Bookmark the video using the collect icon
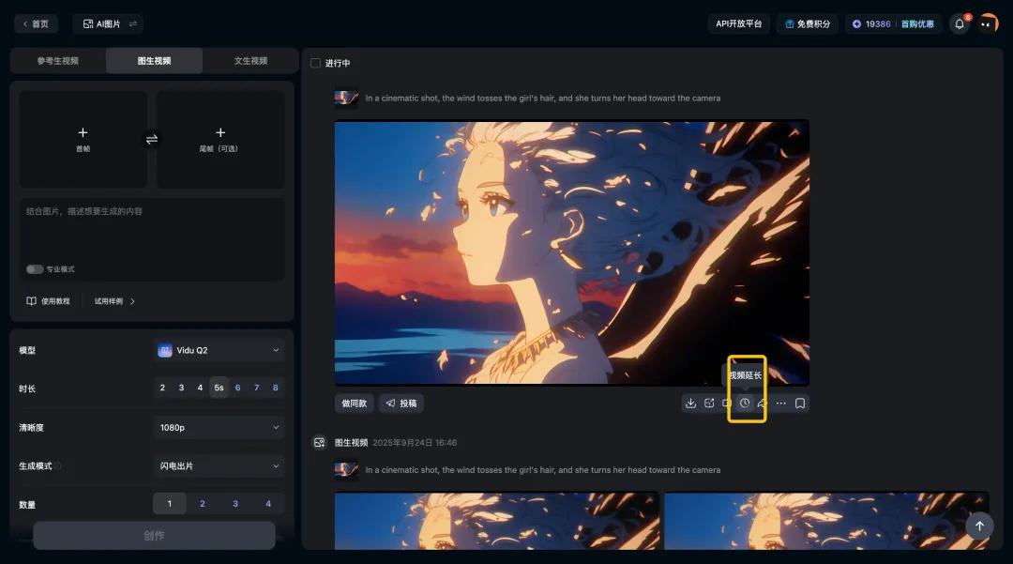Viewport: 1013px width, 564px height. 800,403
